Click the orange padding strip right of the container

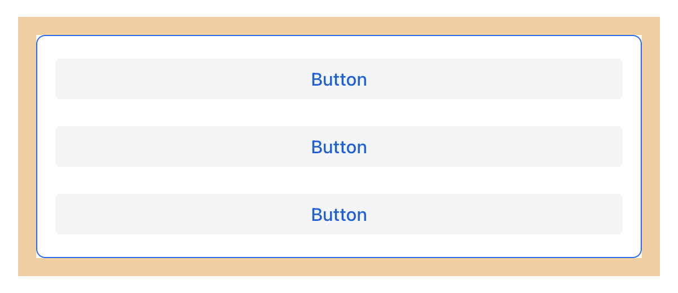pos(651,146)
